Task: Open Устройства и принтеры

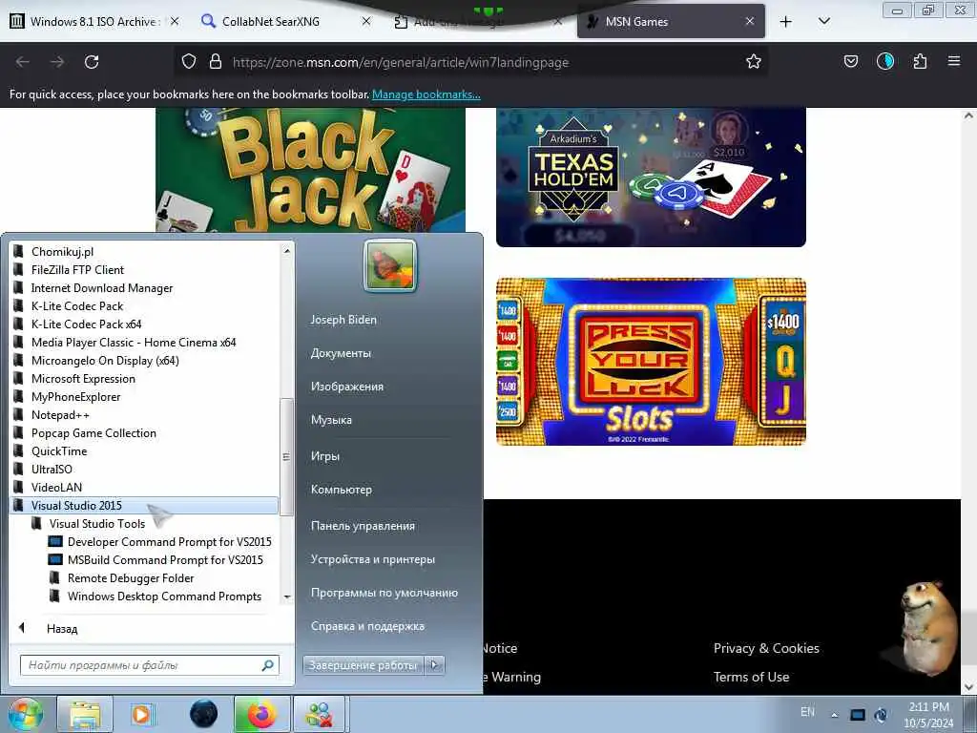Action: coord(373,559)
